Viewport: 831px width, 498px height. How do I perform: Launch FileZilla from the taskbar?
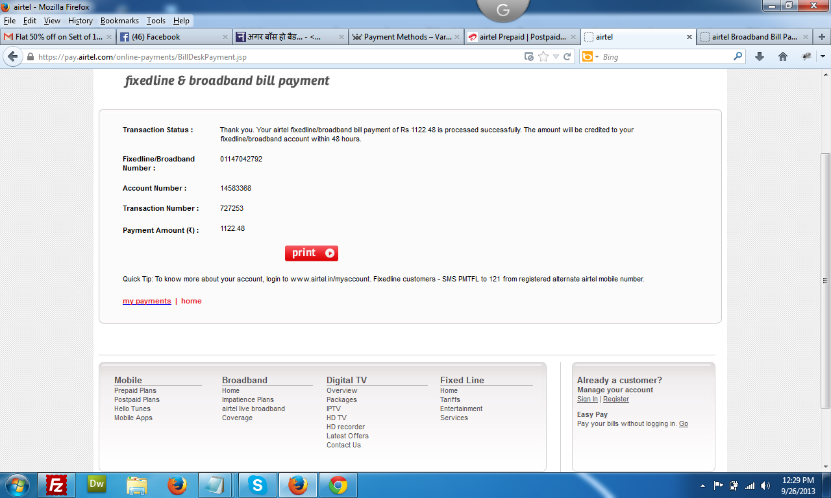(57, 485)
